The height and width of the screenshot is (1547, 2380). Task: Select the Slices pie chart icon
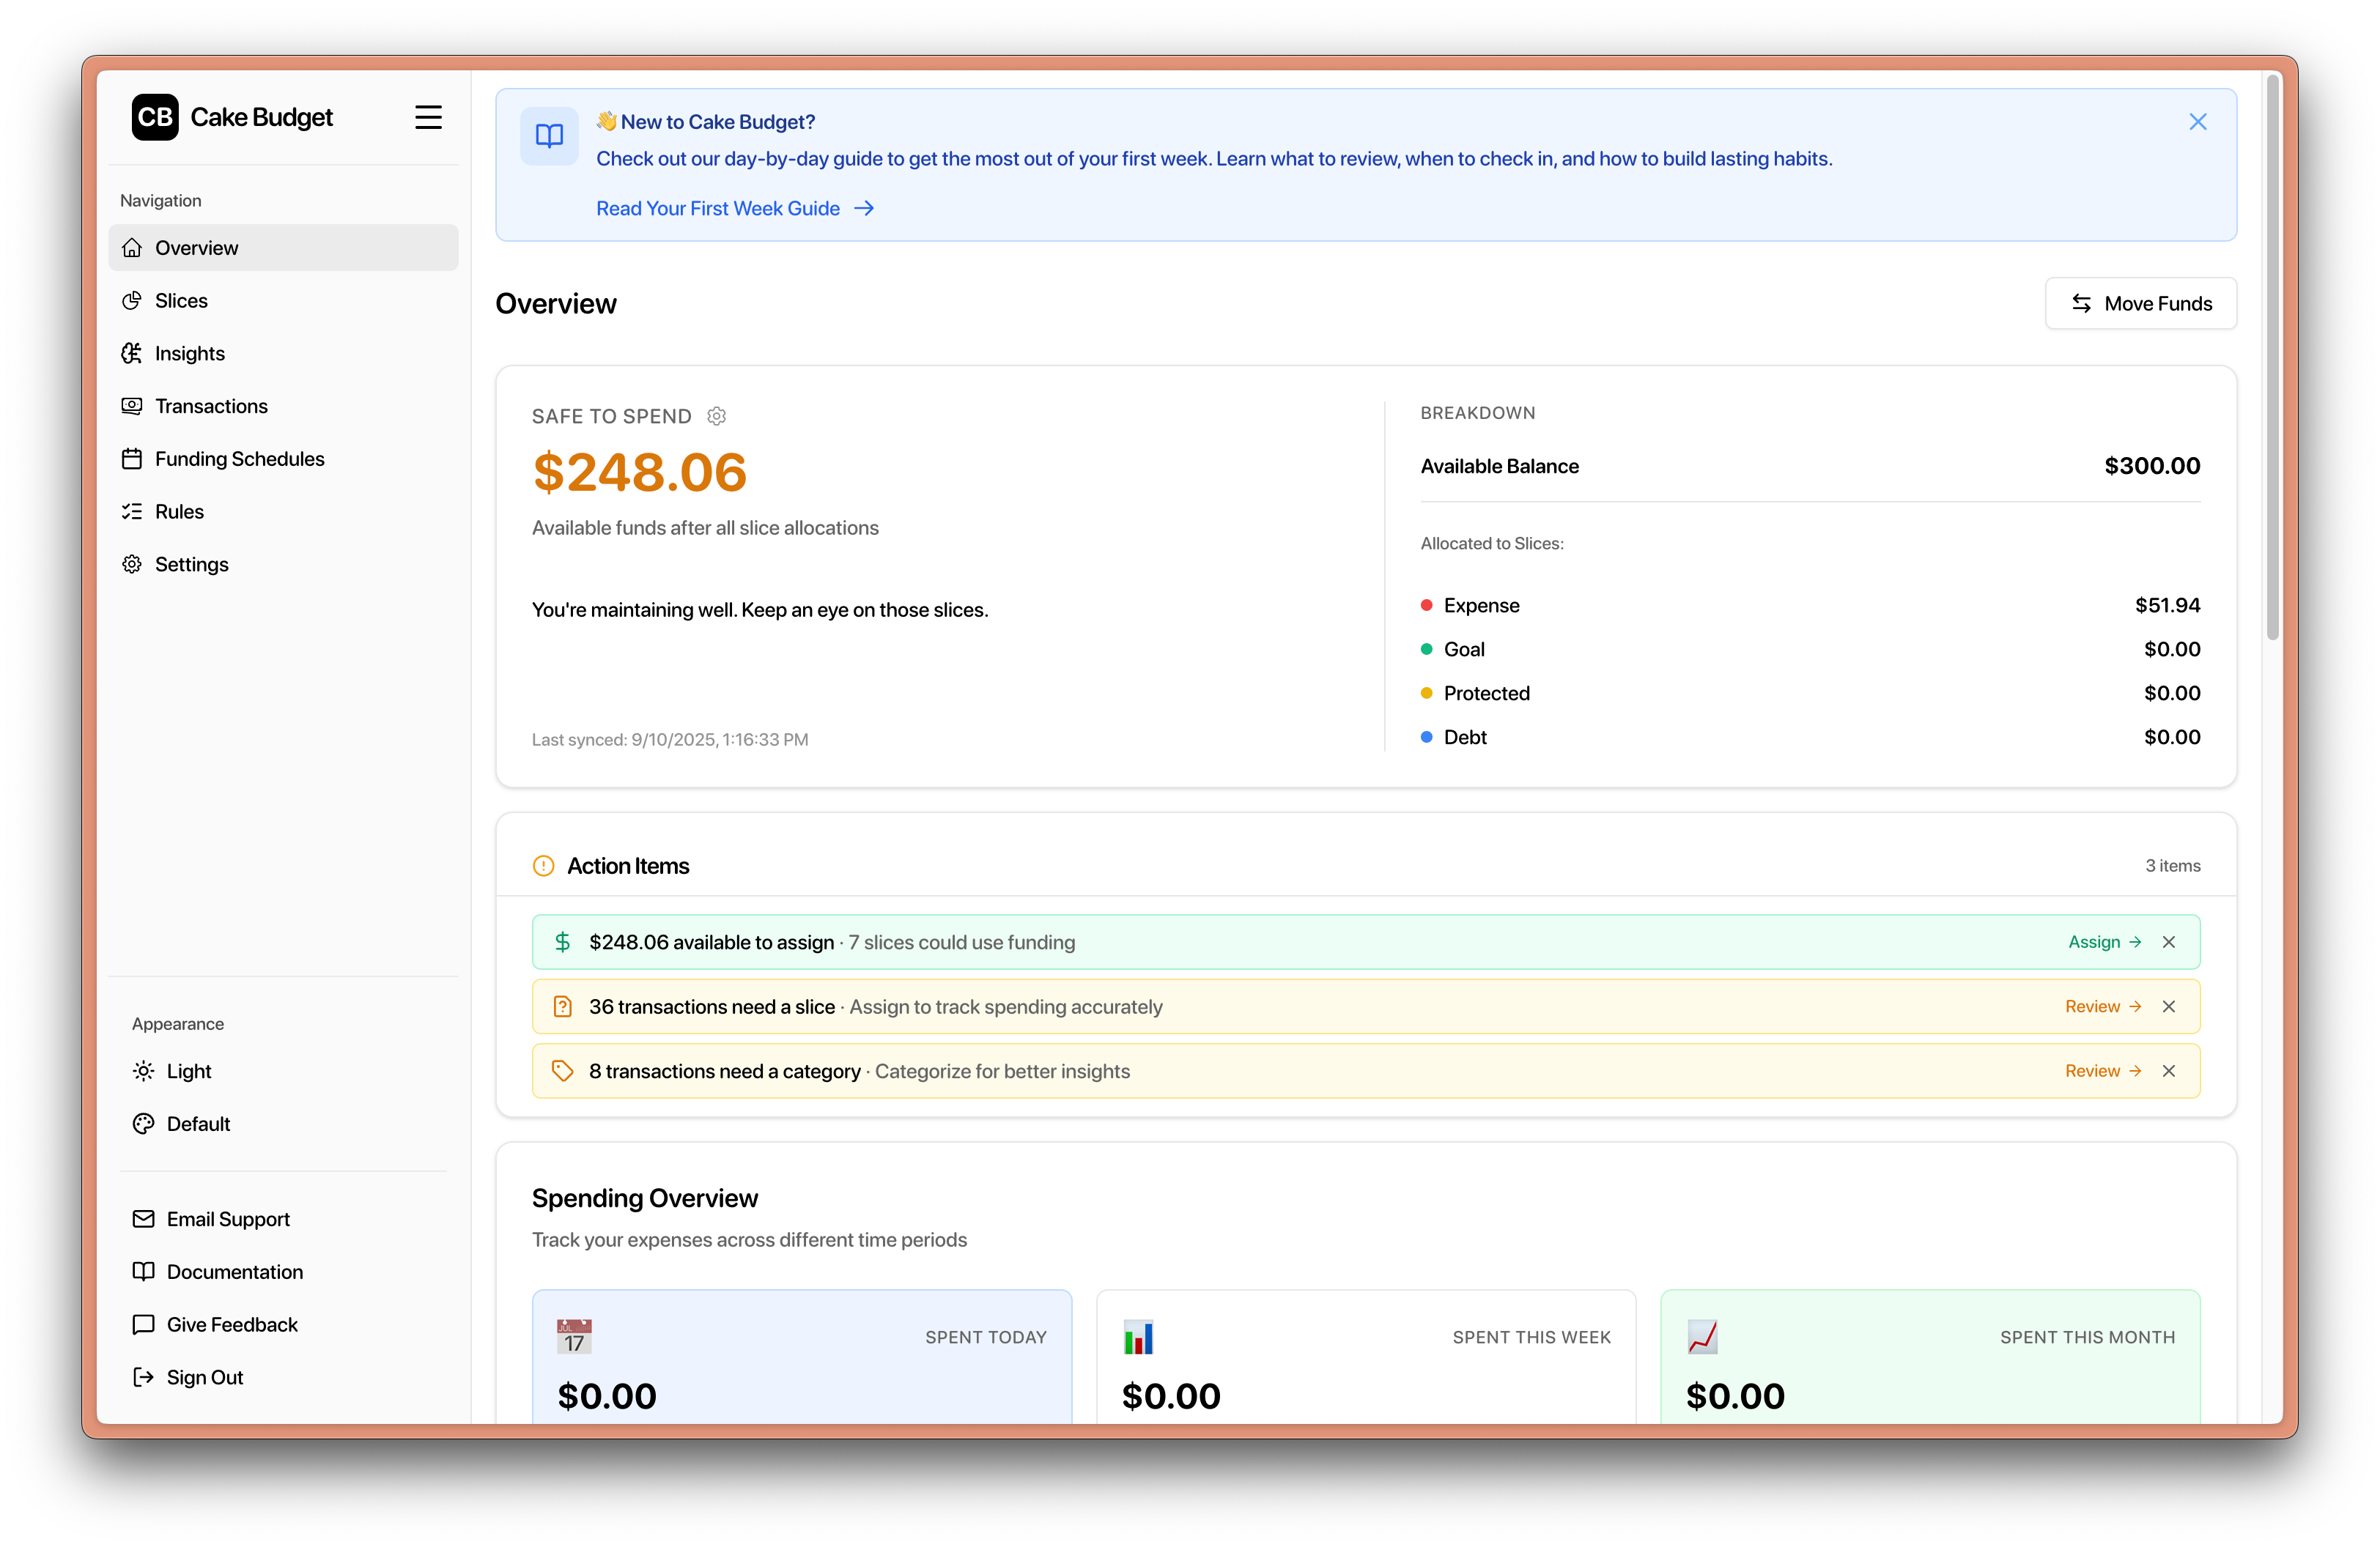(x=133, y=300)
